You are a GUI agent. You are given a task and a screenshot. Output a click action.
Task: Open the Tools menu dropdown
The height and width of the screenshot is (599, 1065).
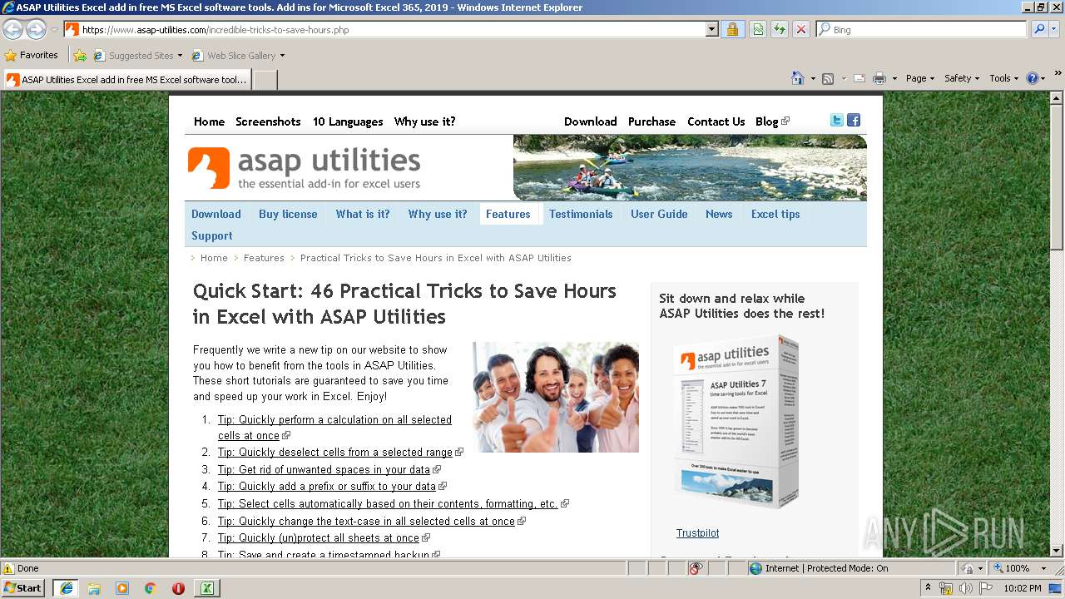pyautogui.click(x=1003, y=78)
